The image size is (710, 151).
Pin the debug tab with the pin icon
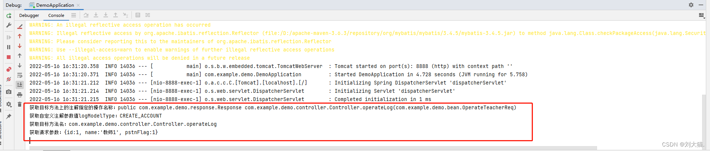9,116
